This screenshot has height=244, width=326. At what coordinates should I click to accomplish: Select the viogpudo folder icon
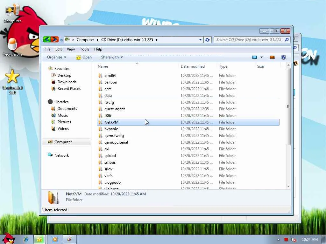tap(100, 182)
